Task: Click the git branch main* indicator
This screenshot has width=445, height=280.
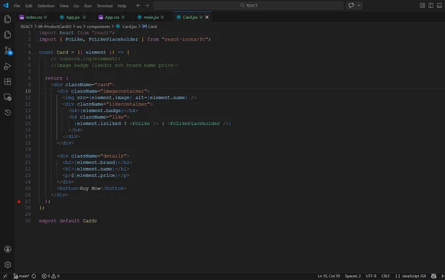Action: 21,275
